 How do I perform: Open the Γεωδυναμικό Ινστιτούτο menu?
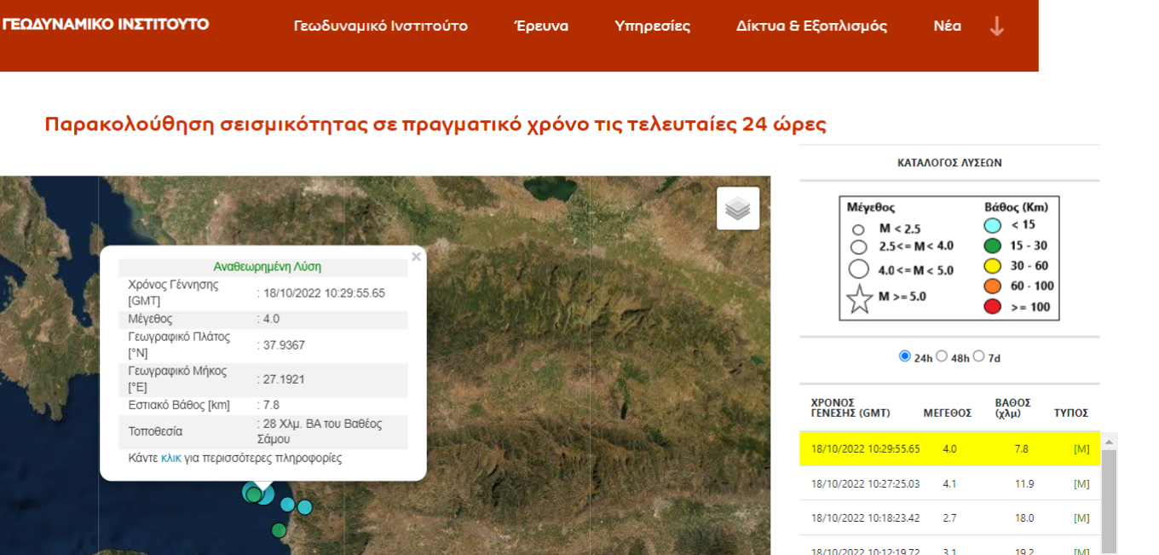click(381, 26)
